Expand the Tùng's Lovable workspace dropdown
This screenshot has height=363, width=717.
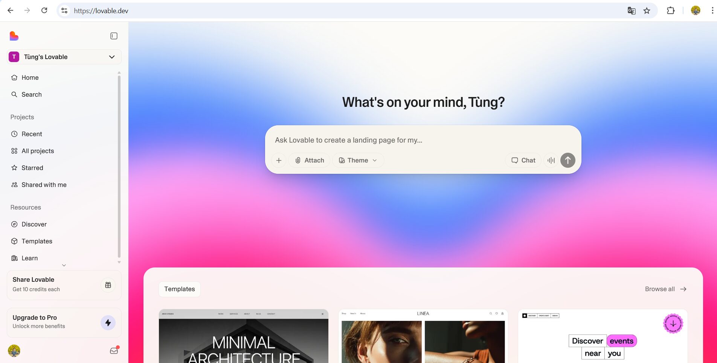point(64,57)
